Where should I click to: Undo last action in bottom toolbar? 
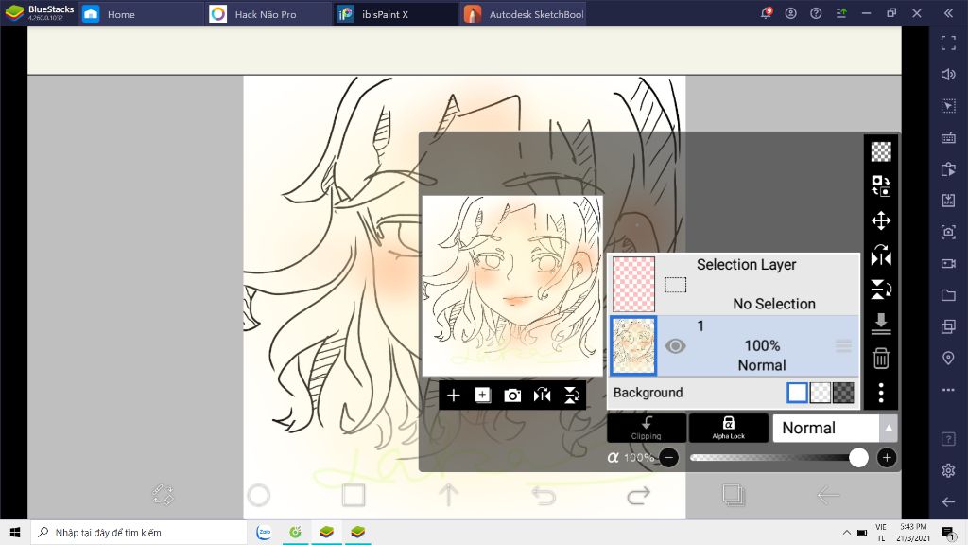pyautogui.click(x=544, y=495)
